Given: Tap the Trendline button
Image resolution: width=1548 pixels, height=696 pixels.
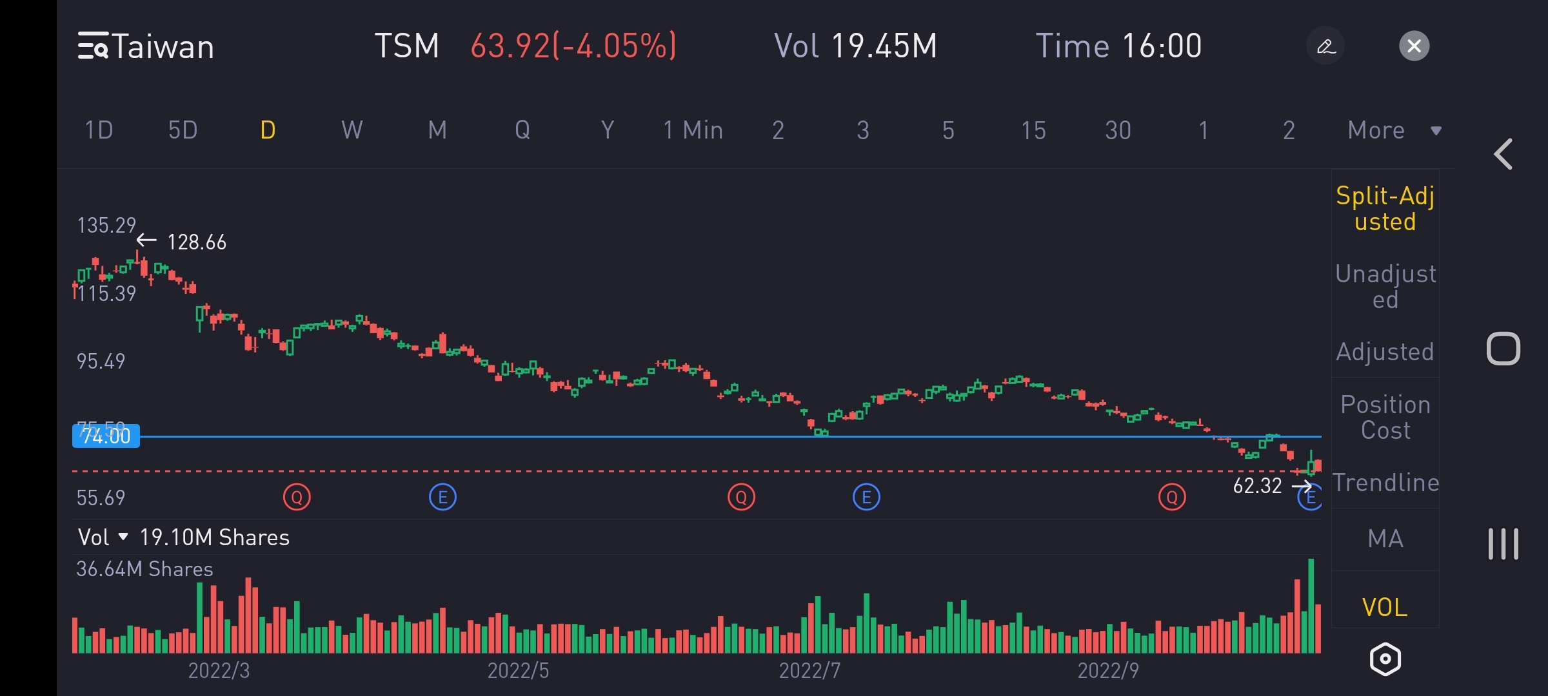Looking at the screenshot, I should [1385, 482].
